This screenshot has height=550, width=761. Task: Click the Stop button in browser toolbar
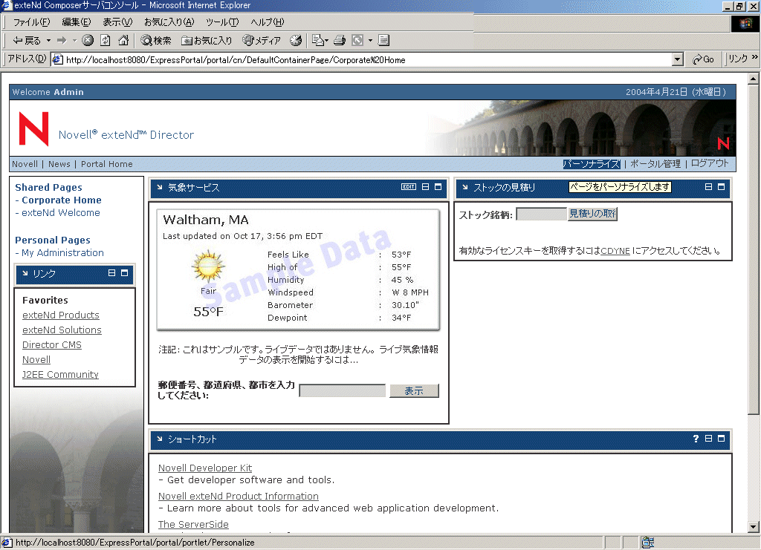[x=88, y=41]
